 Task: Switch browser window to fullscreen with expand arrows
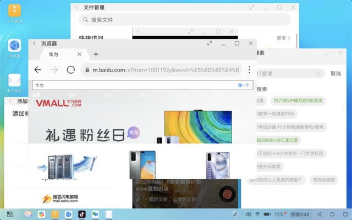tap(209, 43)
